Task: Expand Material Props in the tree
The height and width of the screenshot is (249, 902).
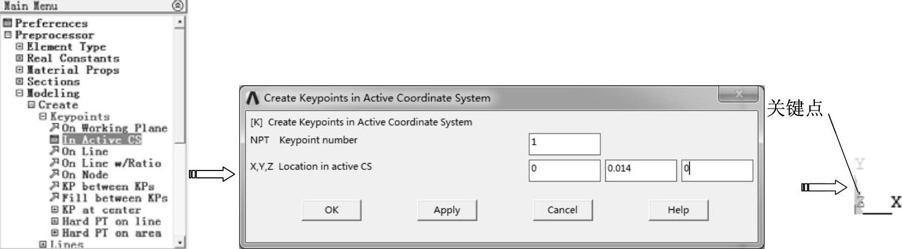Action: (20, 70)
